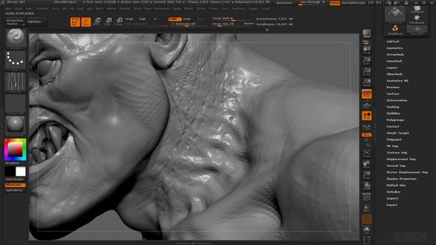436x245 pixels.
Task: Select the SimpleBrush tool icon
Action: tap(395, 29)
